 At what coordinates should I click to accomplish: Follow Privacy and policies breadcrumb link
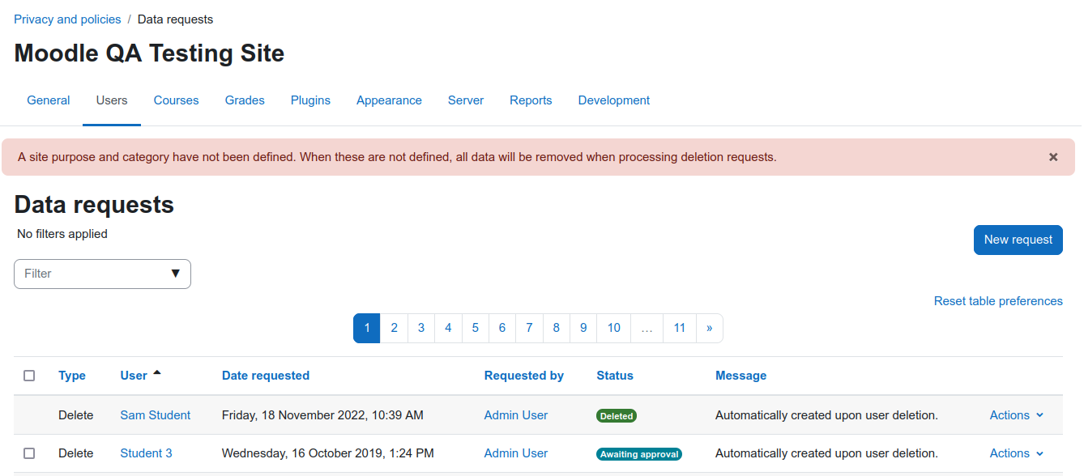[x=67, y=19]
